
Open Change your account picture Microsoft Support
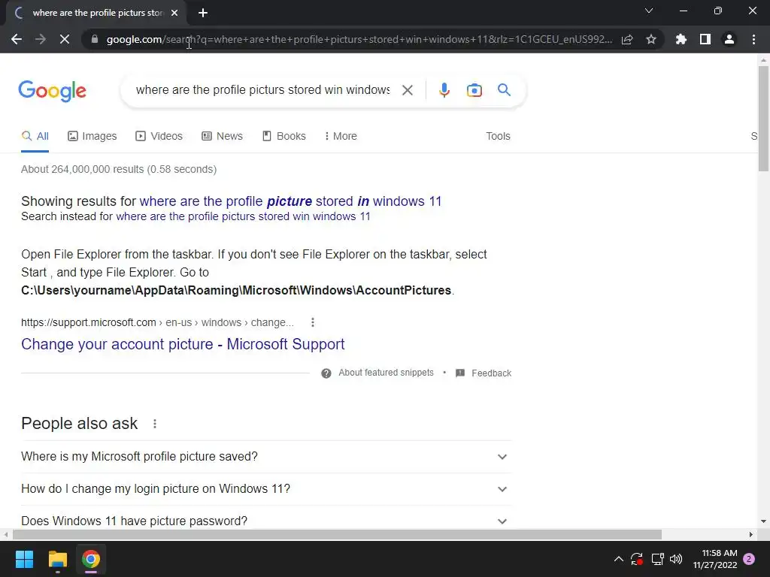(183, 344)
